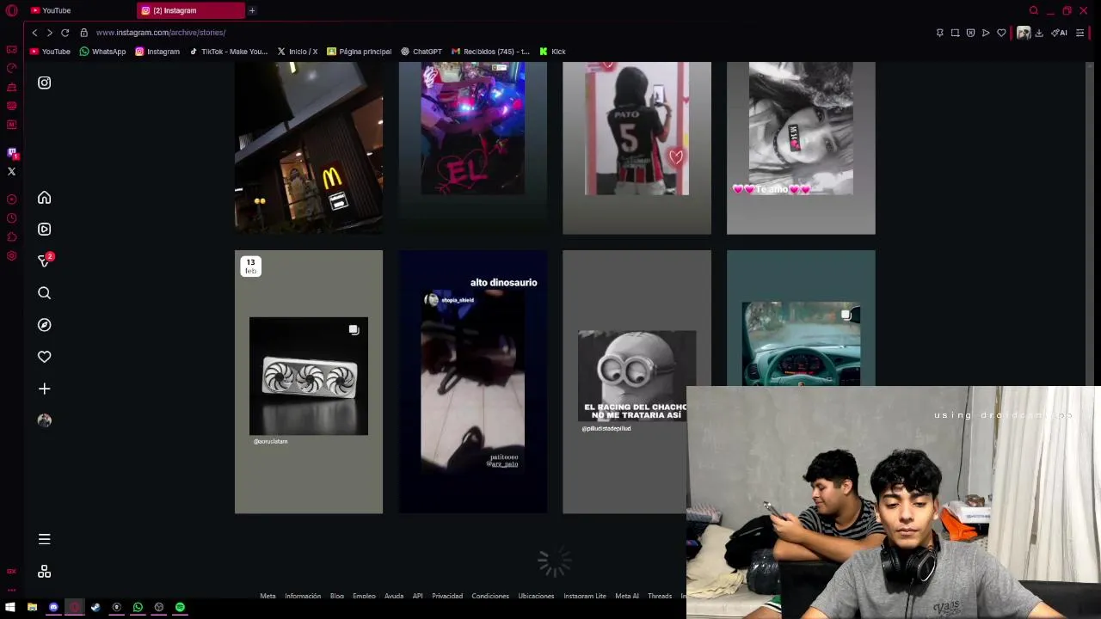Click the instagram.com address bar URL
Viewport: 1101px width, 619px height.
tap(161, 33)
